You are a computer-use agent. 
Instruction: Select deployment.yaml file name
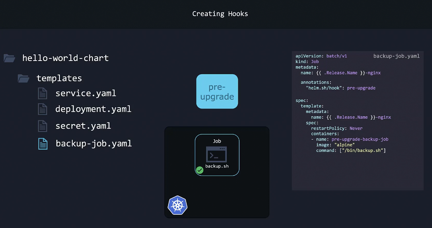[x=93, y=109]
